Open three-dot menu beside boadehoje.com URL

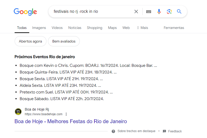point(66,114)
